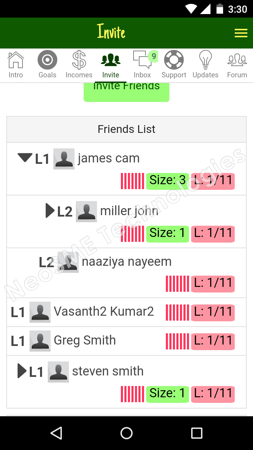
Task: Tap the red striped bar beside Greg Smith
Action: click(177, 341)
